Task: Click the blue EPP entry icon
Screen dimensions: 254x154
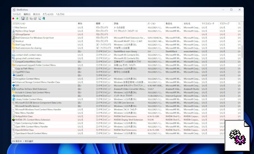Action: click(14, 85)
